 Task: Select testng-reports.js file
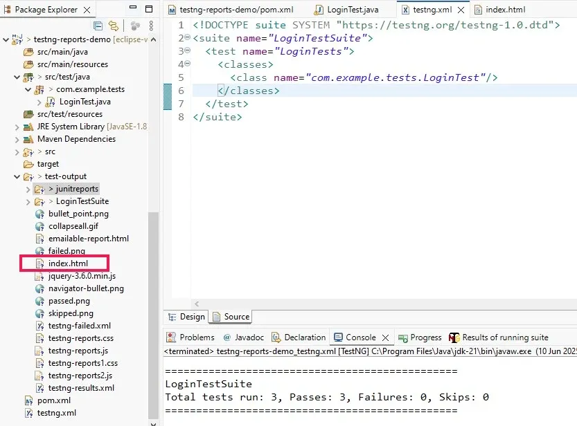pos(78,351)
